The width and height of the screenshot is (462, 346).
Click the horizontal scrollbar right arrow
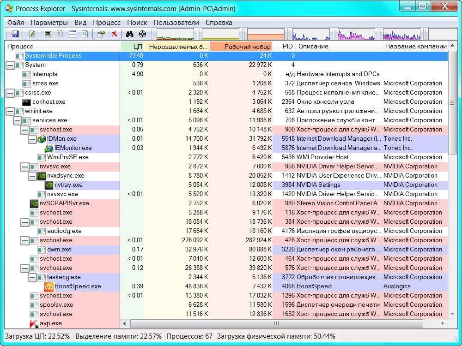click(443, 324)
